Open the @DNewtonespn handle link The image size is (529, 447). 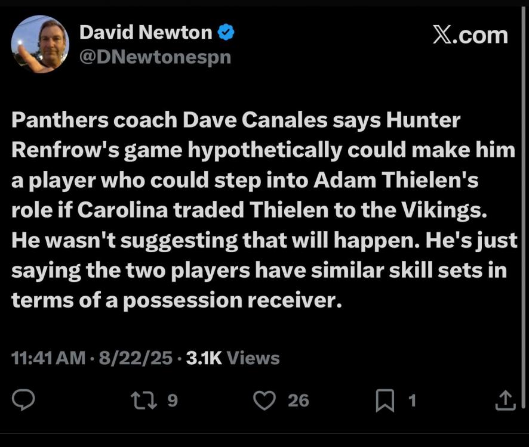point(155,57)
